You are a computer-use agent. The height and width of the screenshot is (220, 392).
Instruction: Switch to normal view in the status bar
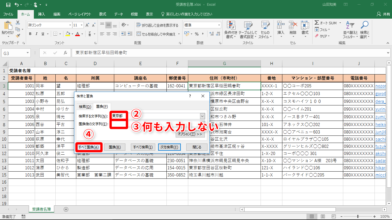pos(312,217)
